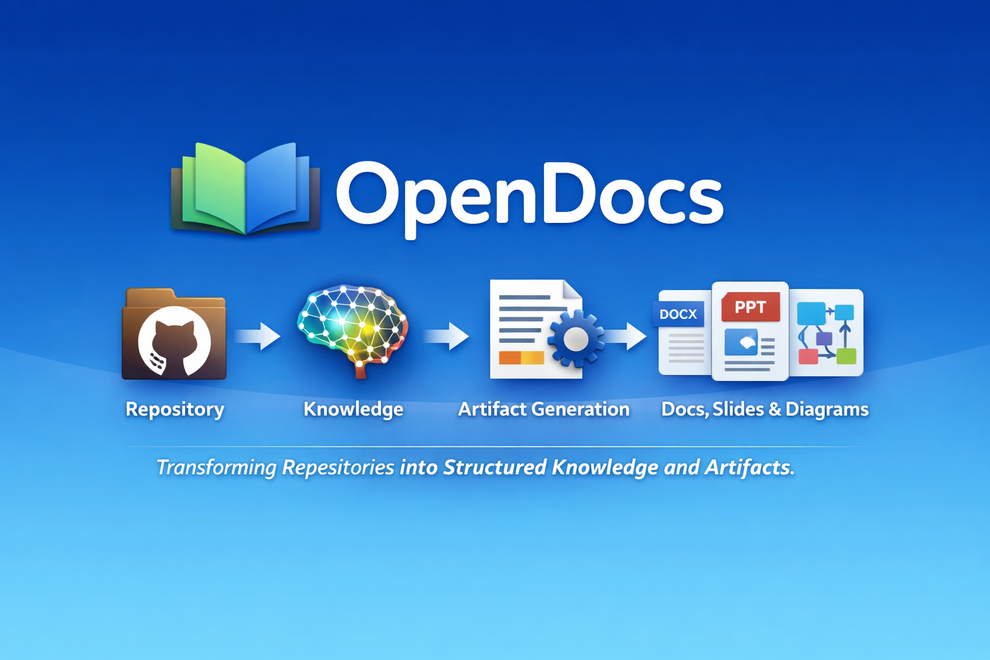Select the Repository label
The image size is (990, 660).
click(x=175, y=408)
